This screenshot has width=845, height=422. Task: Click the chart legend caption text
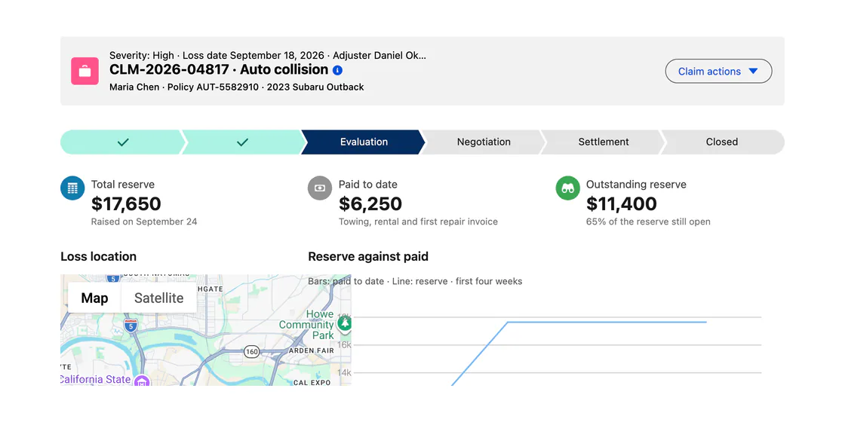tap(415, 281)
